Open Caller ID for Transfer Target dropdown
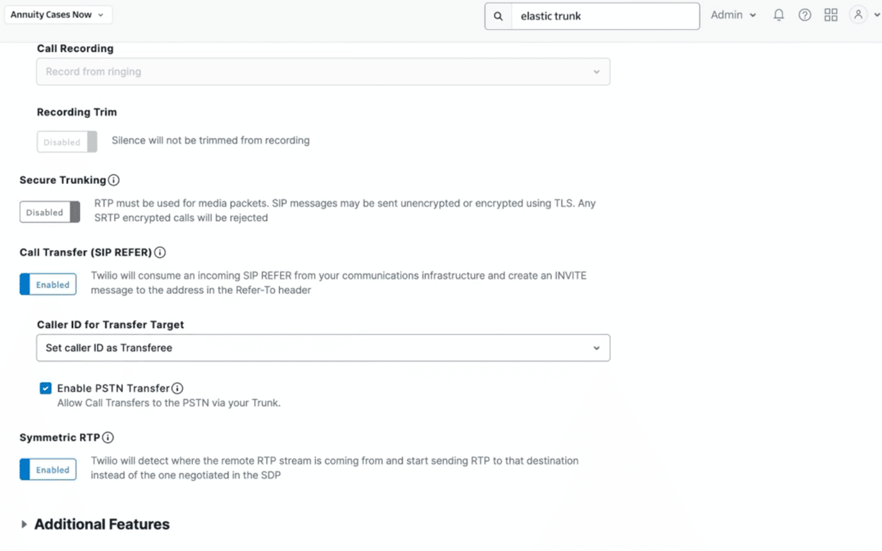The height and width of the screenshot is (551, 882). click(x=323, y=348)
